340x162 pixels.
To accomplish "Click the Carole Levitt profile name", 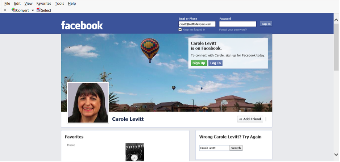I will (x=128, y=119).
